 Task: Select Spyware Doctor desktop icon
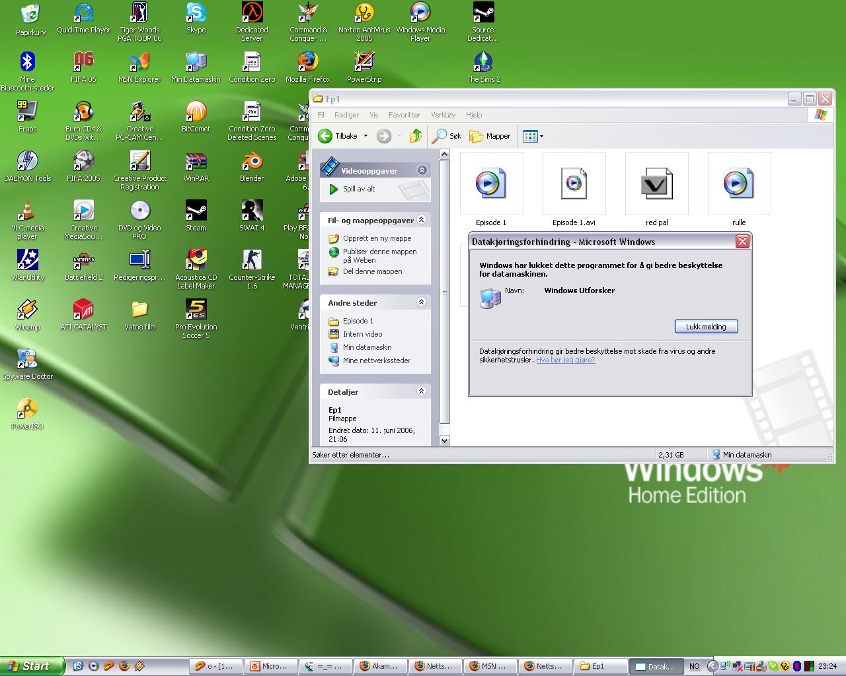(28, 364)
